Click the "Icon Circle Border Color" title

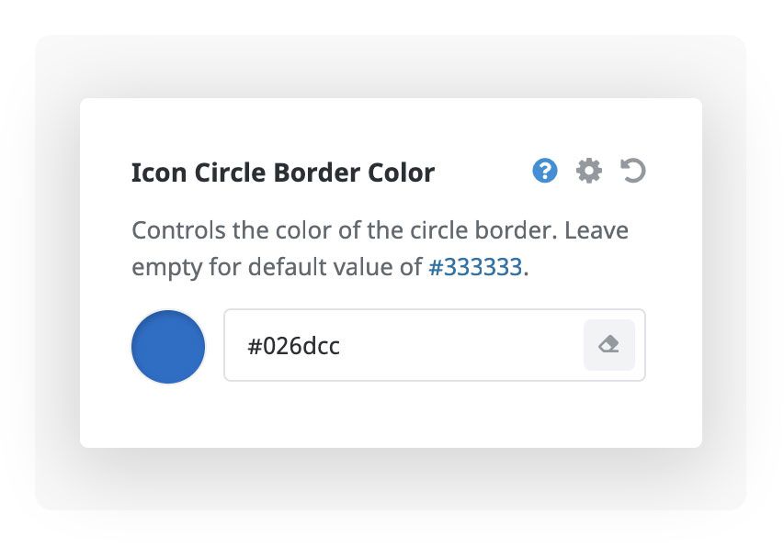coord(283,173)
